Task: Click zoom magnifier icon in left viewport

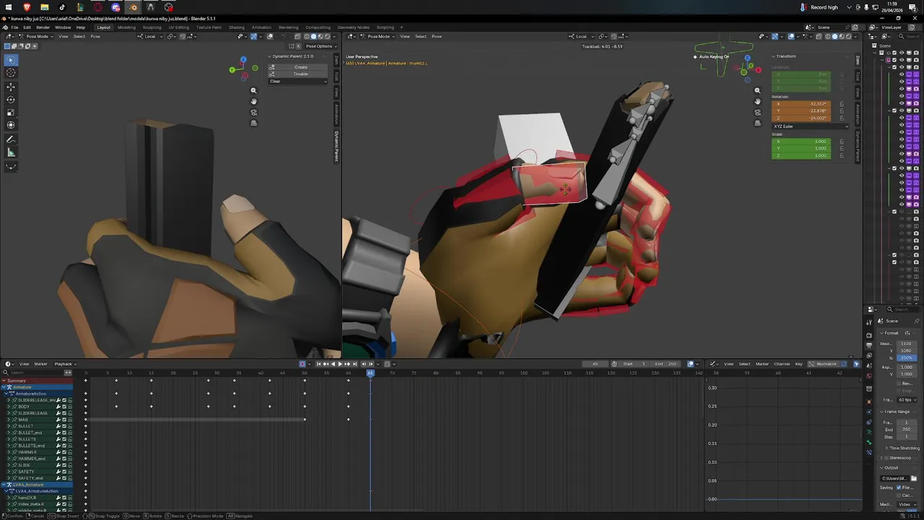Action: point(253,90)
